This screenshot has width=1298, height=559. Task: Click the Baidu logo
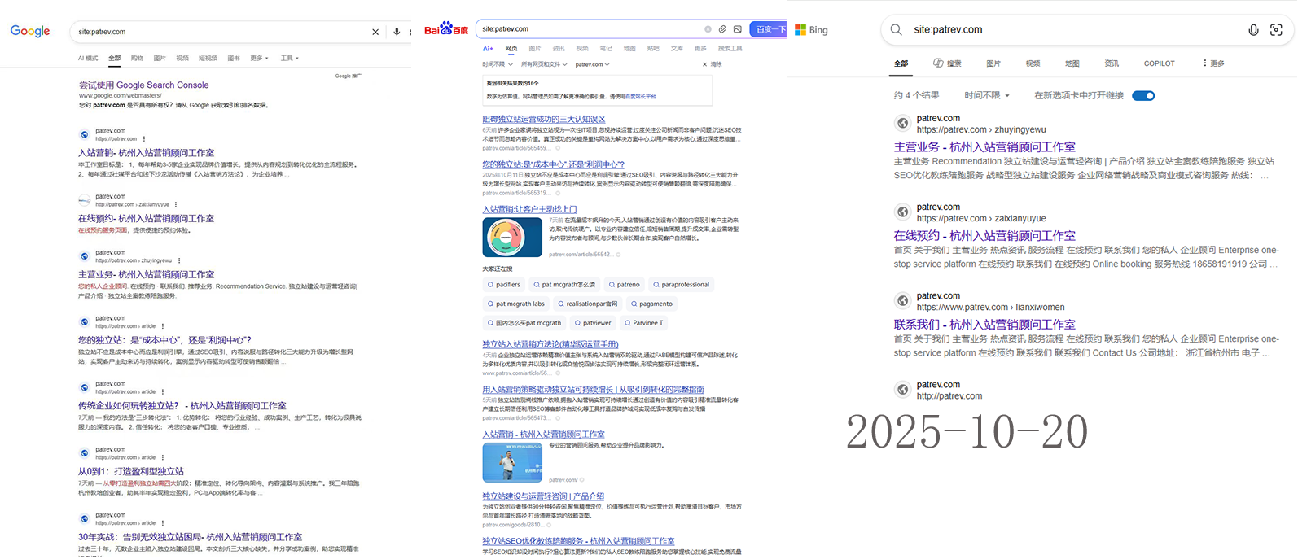point(446,29)
